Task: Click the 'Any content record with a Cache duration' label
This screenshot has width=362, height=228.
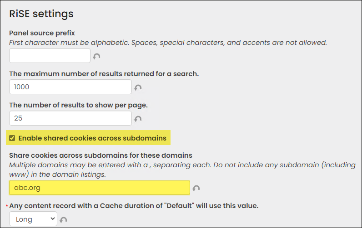Action: [x=134, y=206]
